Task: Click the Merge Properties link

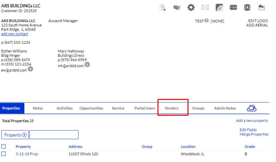Action: 254,134
